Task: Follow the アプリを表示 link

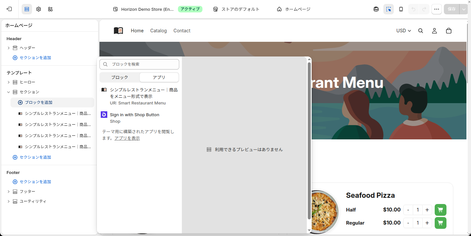Action: 127,138
